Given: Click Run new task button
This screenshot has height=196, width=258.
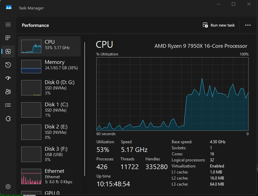Looking at the screenshot, I should [219, 25].
